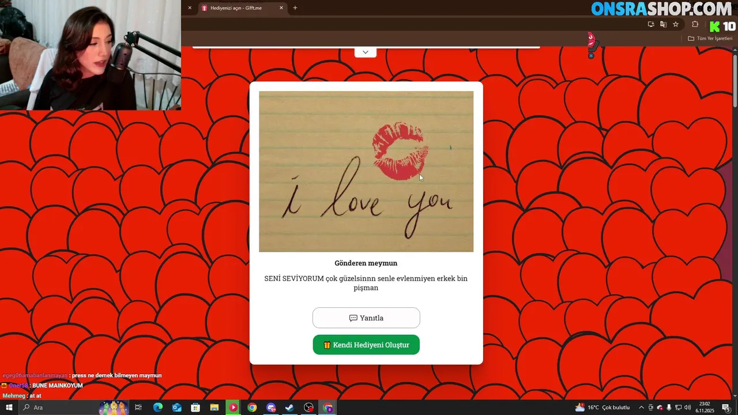This screenshot has width=738, height=415.
Task: Click the 'Gönderen meymun' sender text
Action: click(x=366, y=263)
